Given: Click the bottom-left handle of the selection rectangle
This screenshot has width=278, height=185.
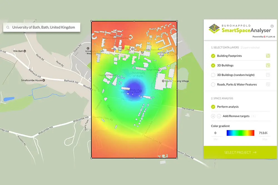Looking at the screenshot, I should [x=91, y=158].
